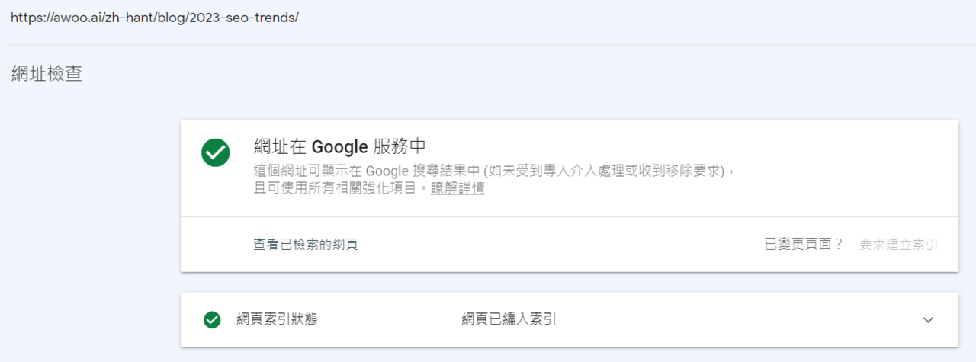Click the phrase 搜尋結果中 in description
The image size is (976, 362).
click(x=447, y=171)
